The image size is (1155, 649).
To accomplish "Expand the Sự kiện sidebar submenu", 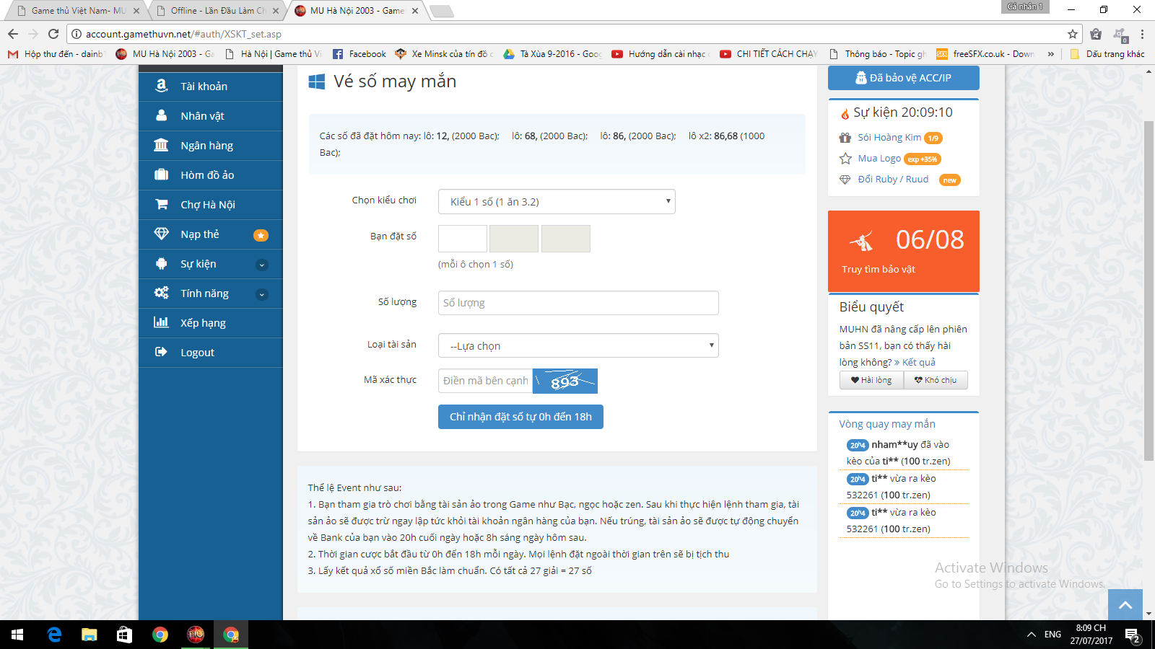I will [x=262, y=265].
